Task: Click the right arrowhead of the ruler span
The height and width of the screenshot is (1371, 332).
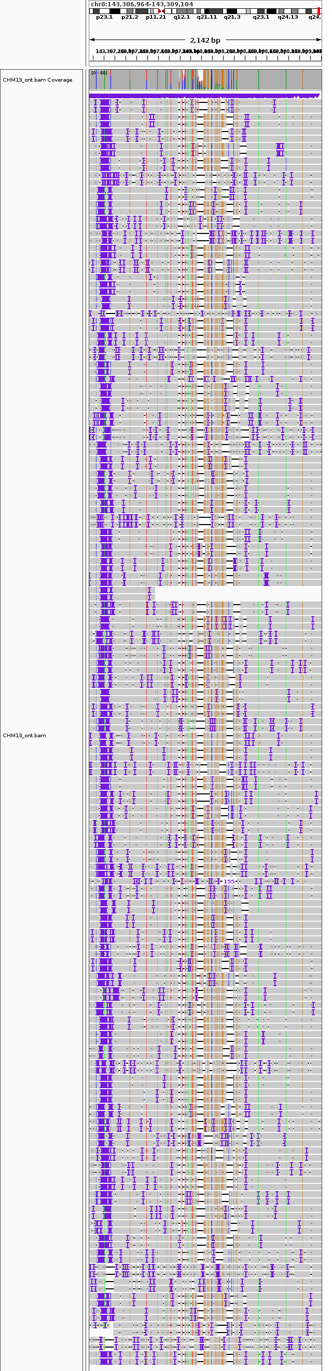Action: 319,40
